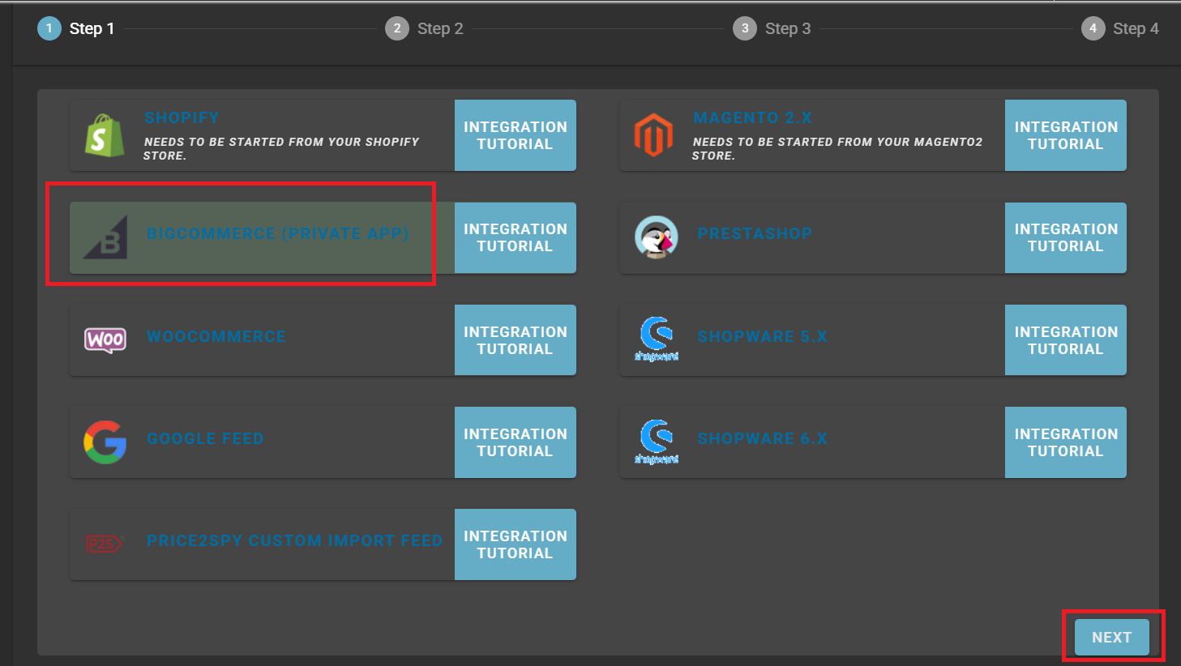Go to Step 2 in the wizard
Viewport: 1181px width, 666px height.
point(425,28)
